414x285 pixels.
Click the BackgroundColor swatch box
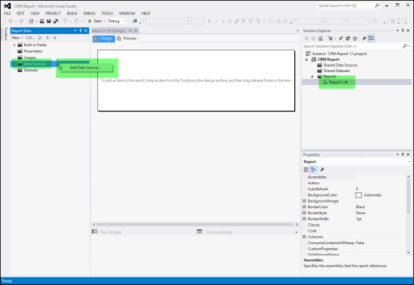point(359,195)
